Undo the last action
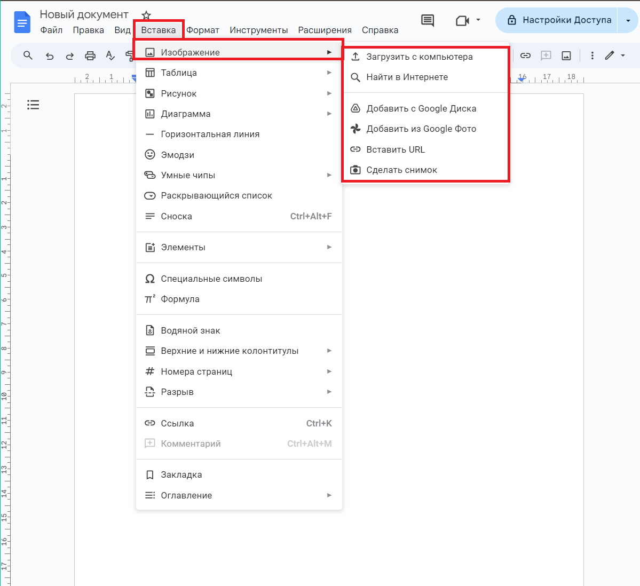Screen dimensions: 640x586 [x=50, y=56]
